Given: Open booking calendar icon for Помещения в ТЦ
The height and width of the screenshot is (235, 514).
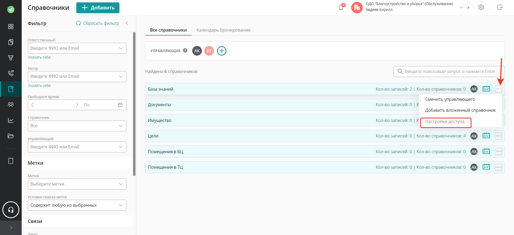Looking at the screenshot, I should (x=486, y=167).
